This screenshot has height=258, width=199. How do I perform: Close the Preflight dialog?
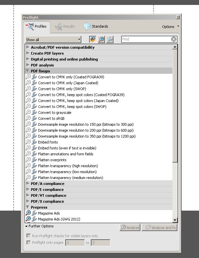pyautogui.click(x=178, y=17)
